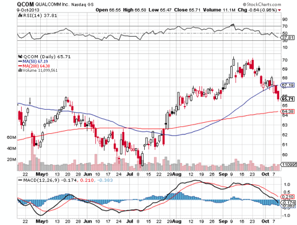297x225 pixels.
Task: Click the Oct label on price chart axis
Action: click(x=265, y=174)
